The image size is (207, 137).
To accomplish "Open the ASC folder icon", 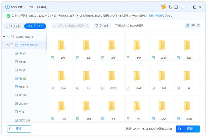I will 112,45.
